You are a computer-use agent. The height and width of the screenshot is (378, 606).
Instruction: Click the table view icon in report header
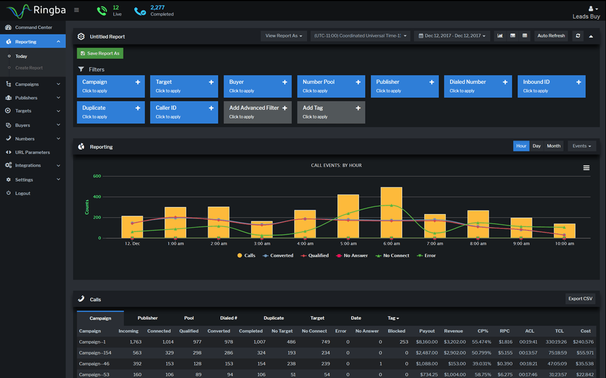525,36
